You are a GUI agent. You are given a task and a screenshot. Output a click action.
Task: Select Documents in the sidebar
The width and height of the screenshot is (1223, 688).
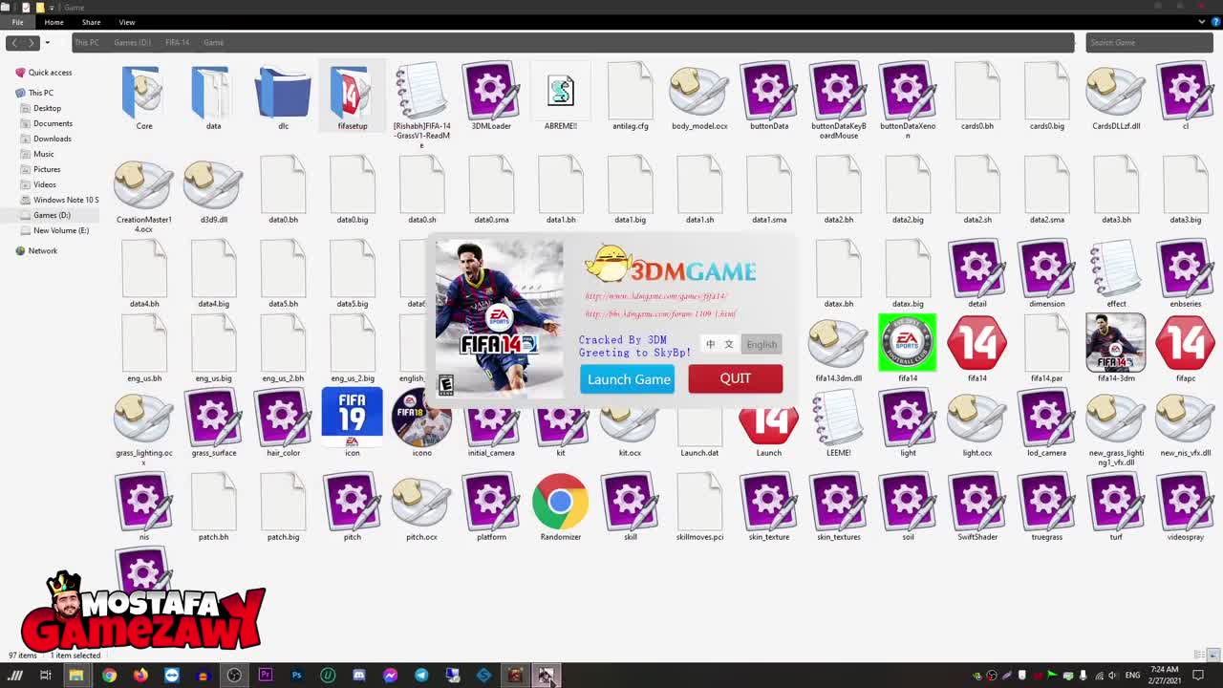(x=53, y=123)
